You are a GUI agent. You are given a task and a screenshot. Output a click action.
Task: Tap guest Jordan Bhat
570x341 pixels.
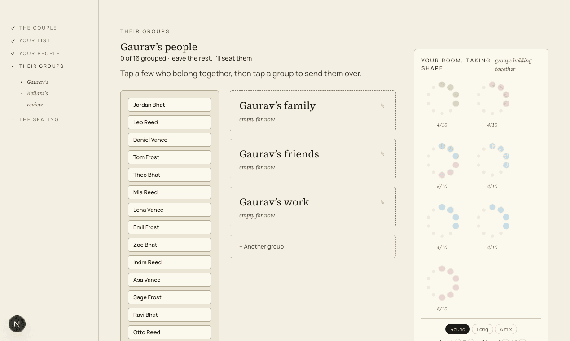[x=170, y=105]
